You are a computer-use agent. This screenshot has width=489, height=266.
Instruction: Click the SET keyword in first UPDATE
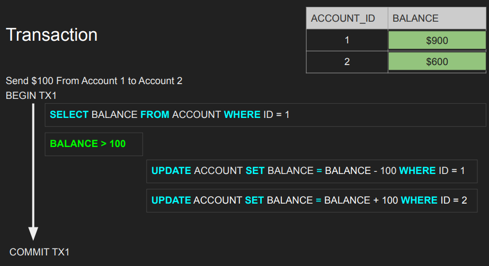pos(255,171)
